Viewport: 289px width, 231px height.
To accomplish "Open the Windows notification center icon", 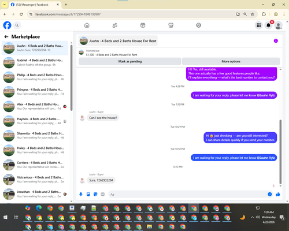I will coord(282,218).
